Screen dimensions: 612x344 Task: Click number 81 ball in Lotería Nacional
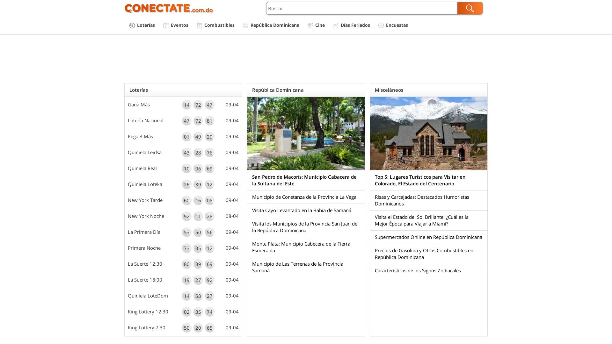(209, 121)
